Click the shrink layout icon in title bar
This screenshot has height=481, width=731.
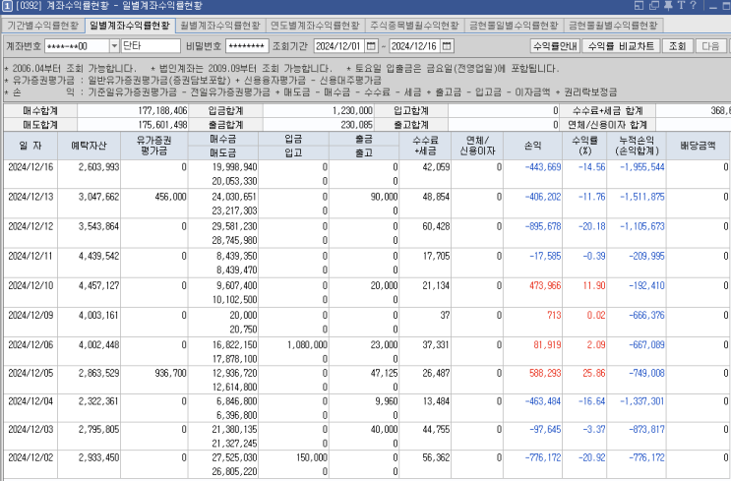[x=639, y=5]
